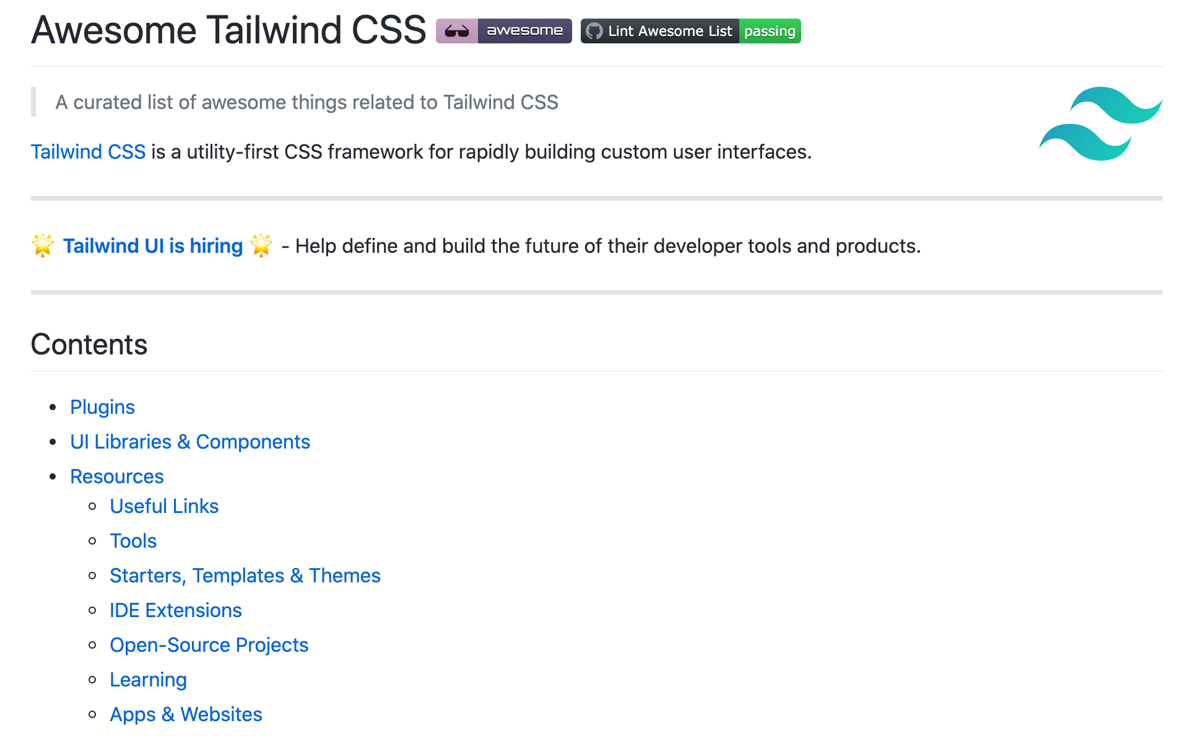
Task: Click the star emoji before Tailwind UI
Action: click(43, 246)
